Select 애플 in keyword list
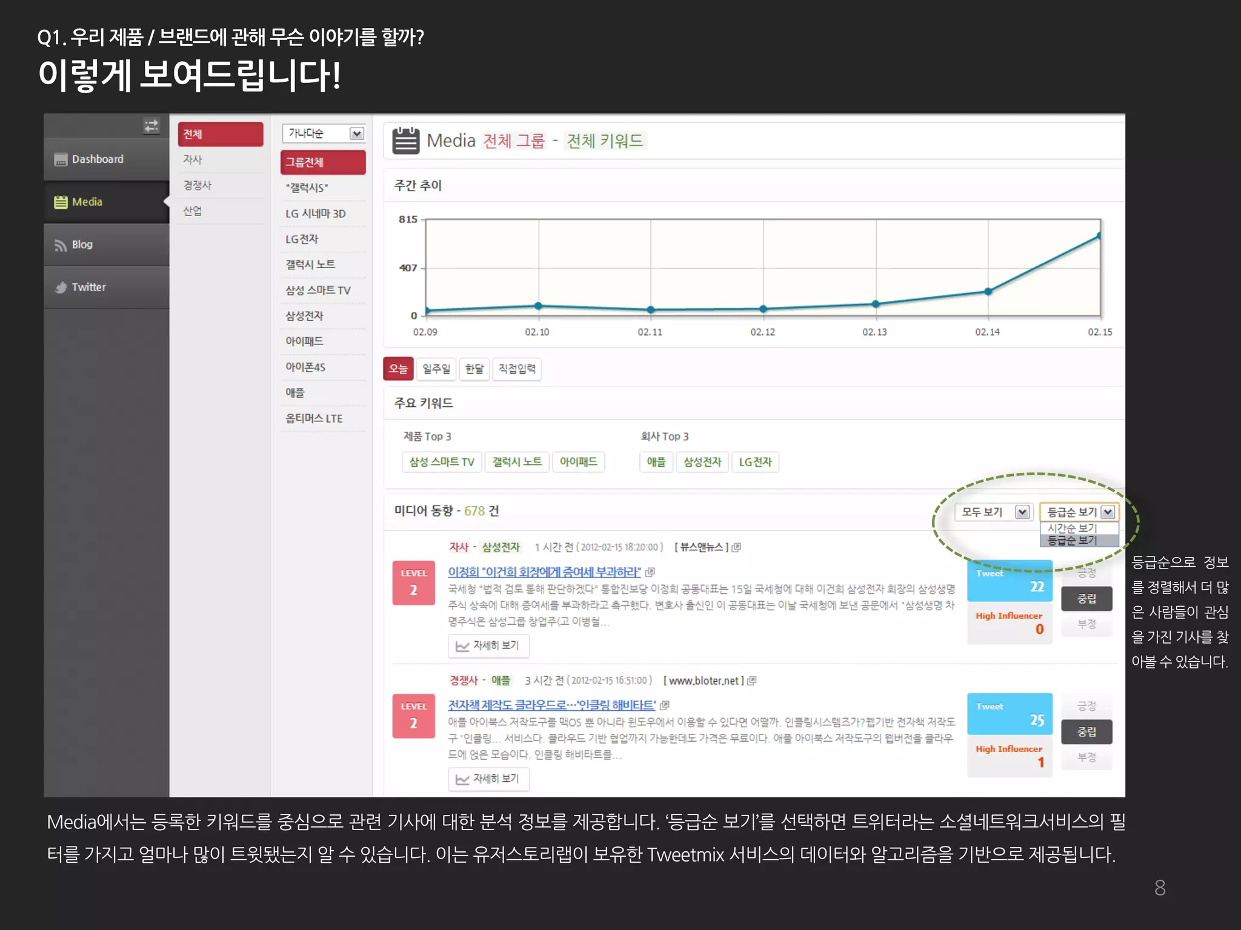The width and height of the screenshot is (1241, 930). 324,393
